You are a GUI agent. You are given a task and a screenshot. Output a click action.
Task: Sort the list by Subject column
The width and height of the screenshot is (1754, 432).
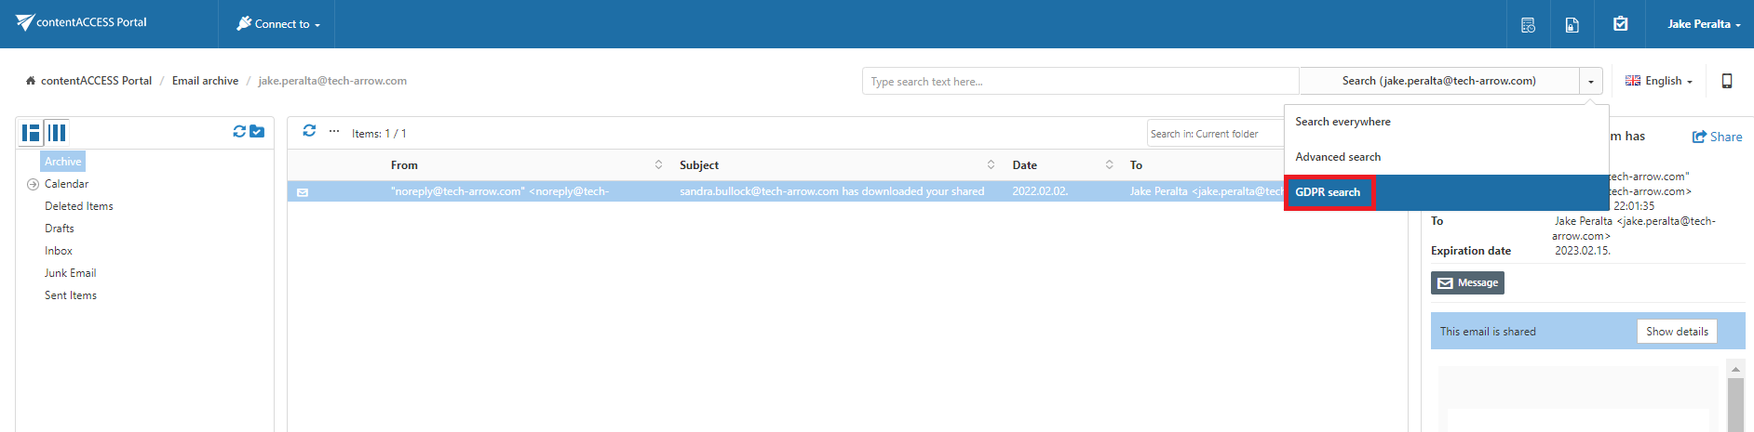(x=699, y=165)
